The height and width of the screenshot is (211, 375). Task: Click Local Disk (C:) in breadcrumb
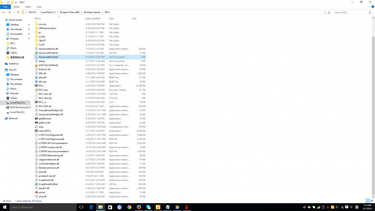(48, 12)
